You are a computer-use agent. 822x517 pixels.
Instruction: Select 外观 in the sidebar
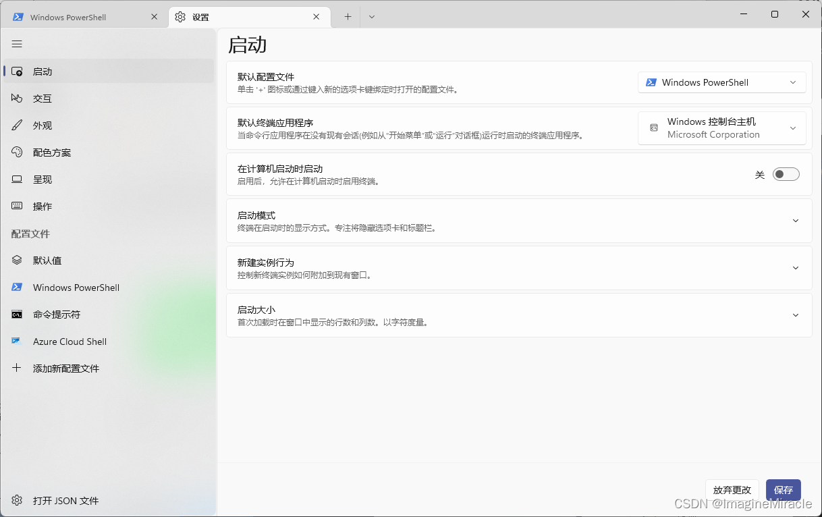pyautogui.click(x=109, y=126)
